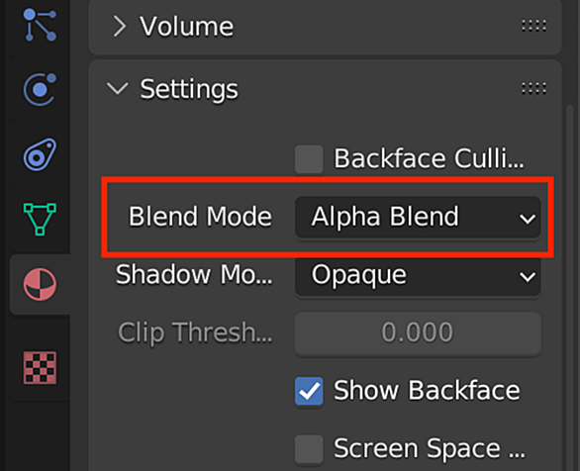Enable the Screen Space Refraction checkbox

pyautogui.click(x=309, y=449)
